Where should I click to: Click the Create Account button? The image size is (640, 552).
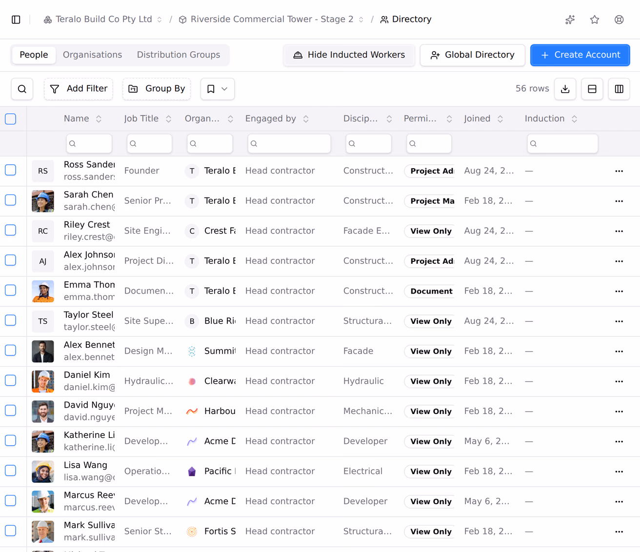coord(580,55)
